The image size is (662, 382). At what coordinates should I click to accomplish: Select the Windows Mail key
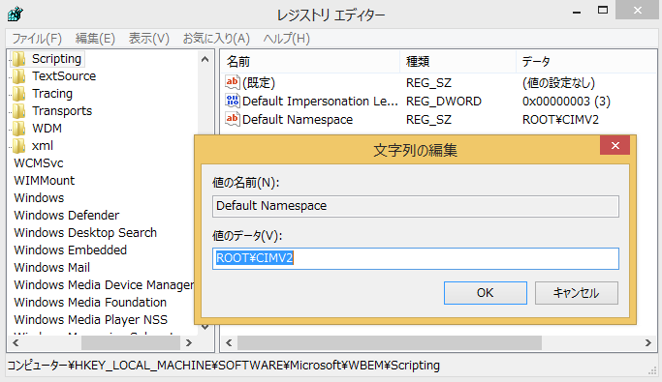click(51, 268)
